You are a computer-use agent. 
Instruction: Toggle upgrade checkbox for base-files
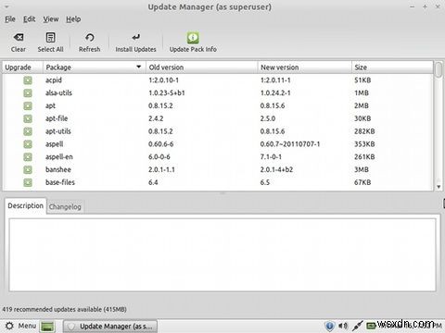click(x=28, y=182)
